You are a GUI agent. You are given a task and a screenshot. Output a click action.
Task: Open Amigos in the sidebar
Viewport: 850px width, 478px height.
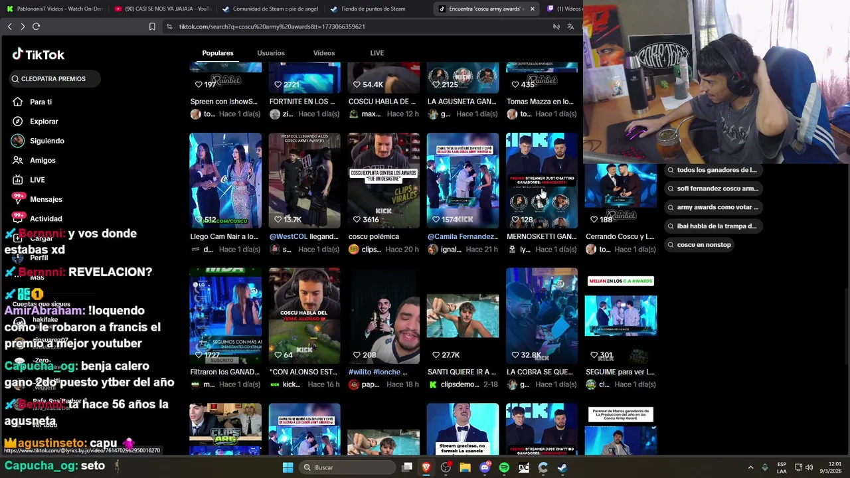tap(42, 160)
